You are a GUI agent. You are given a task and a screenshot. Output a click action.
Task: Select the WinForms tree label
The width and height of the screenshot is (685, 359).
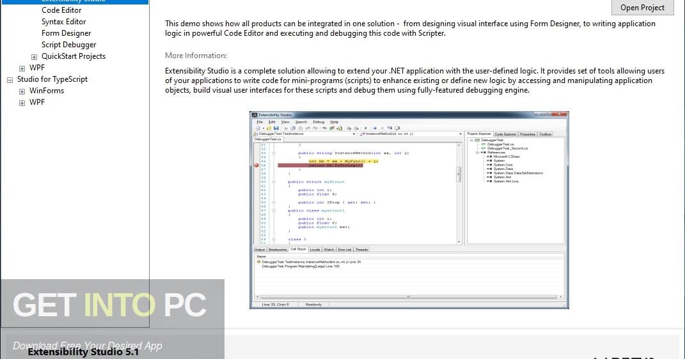click(47, 91)
